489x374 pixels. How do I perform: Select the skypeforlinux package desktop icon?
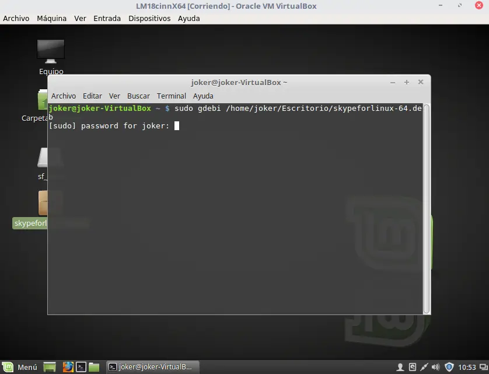coord(30,210)
